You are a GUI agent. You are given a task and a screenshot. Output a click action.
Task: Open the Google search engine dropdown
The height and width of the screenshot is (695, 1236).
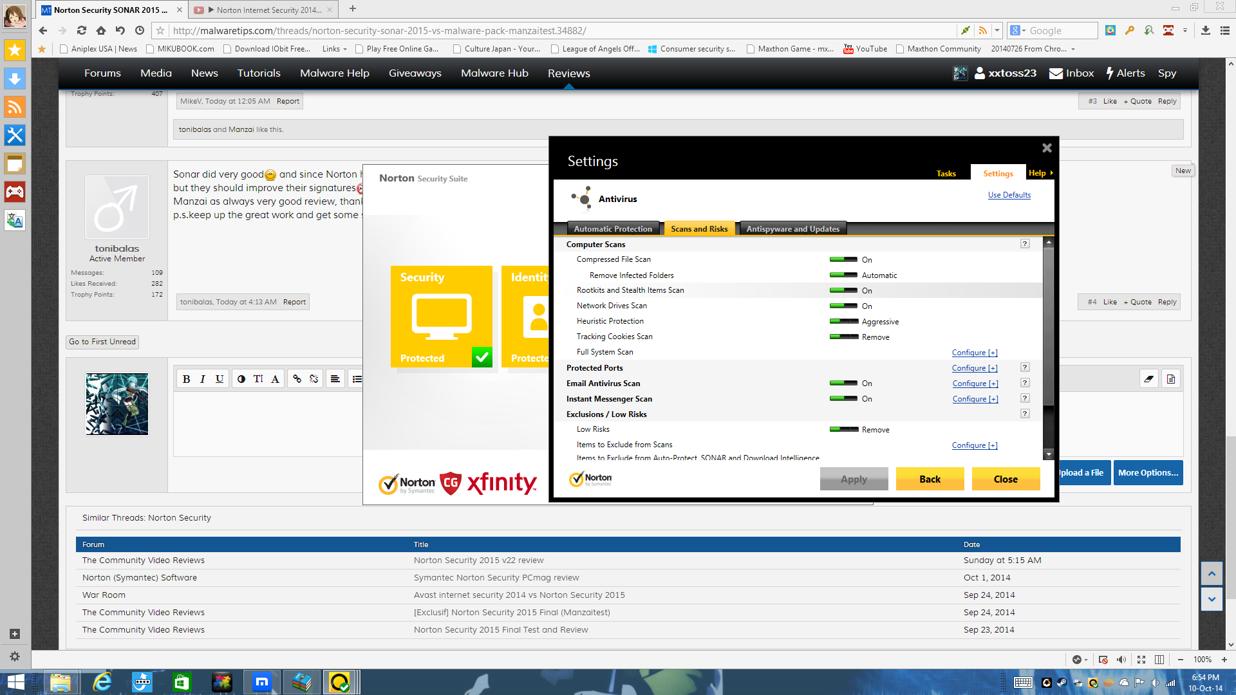[x=1018, y=30]
